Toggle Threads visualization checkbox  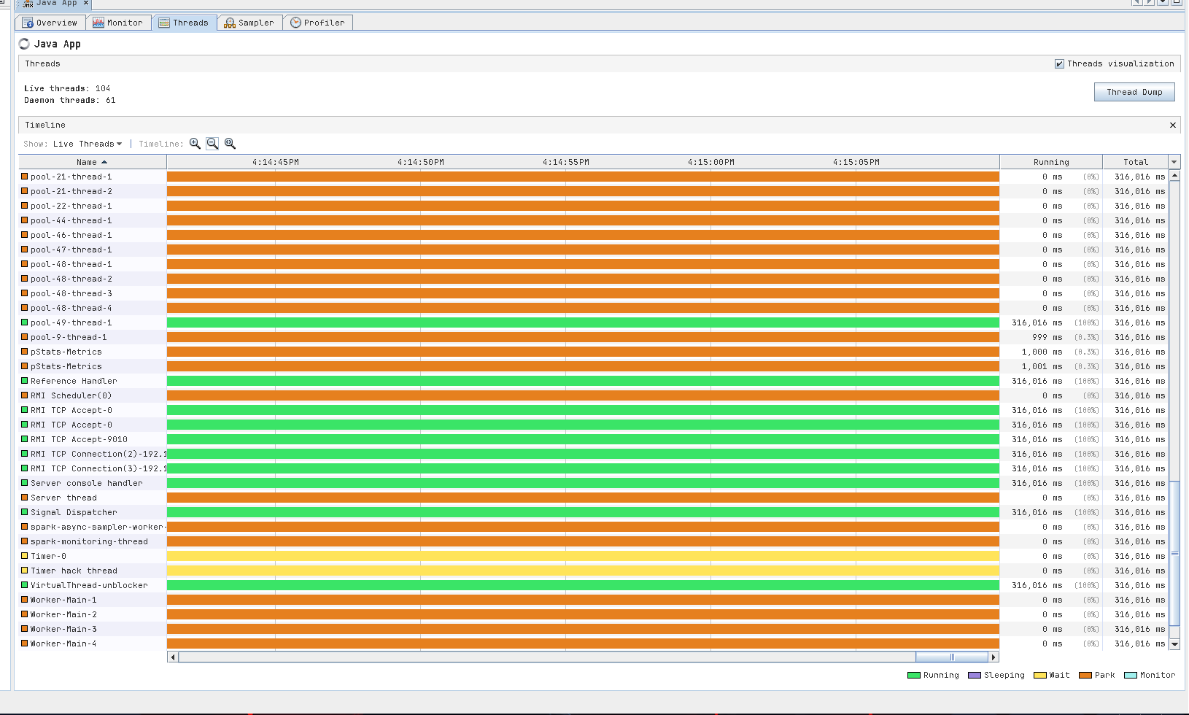(1059, 64)
